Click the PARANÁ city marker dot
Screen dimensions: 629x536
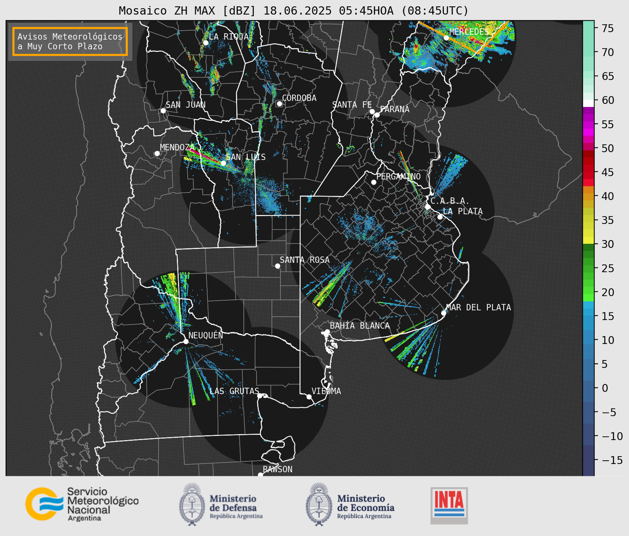click(x=377, y=115)
